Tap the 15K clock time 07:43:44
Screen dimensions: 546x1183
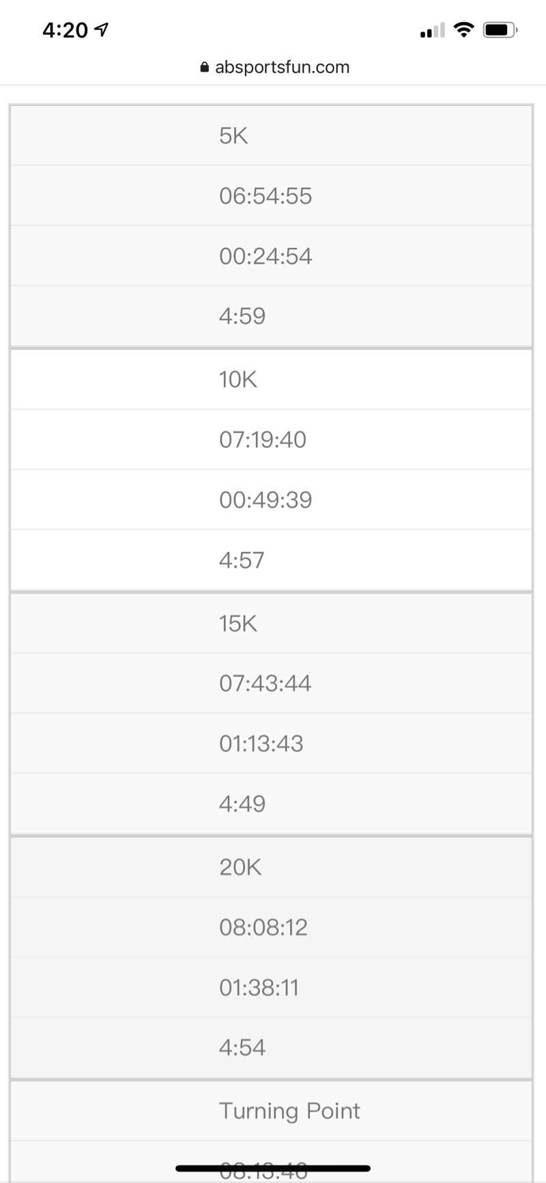[x=265, y=684]
